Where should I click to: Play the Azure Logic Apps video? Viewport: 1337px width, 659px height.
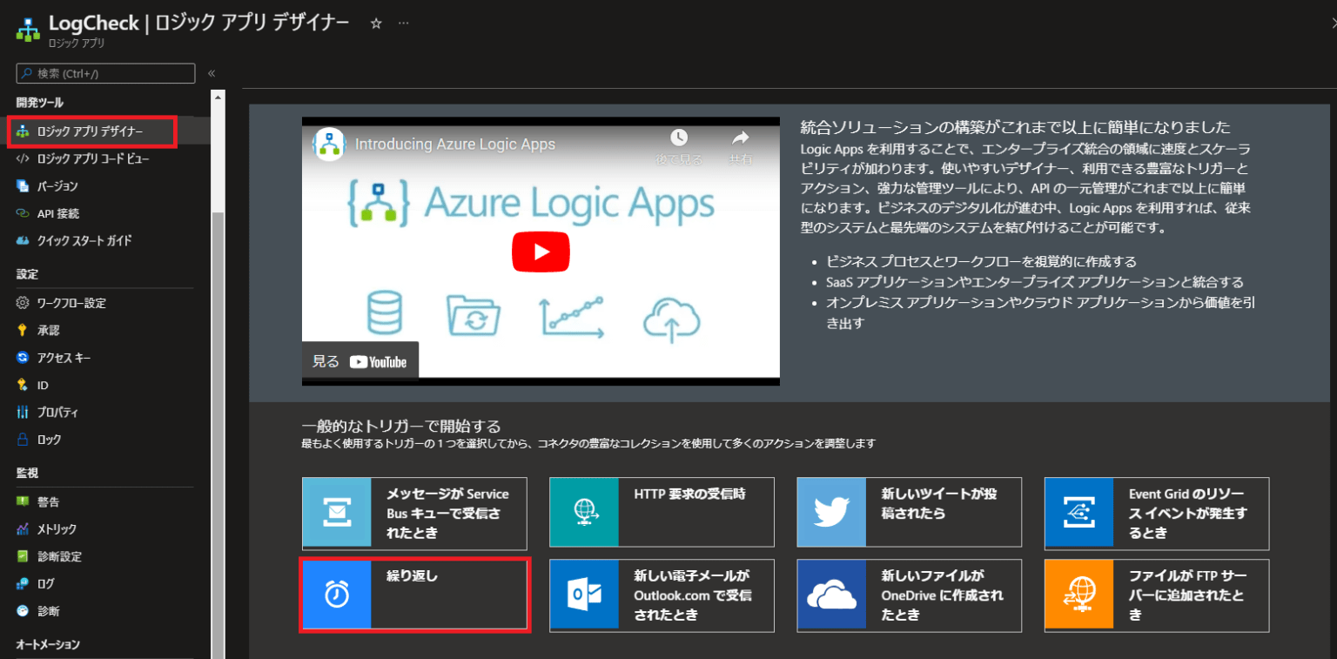pyautogui.click(x=541, y=252)
